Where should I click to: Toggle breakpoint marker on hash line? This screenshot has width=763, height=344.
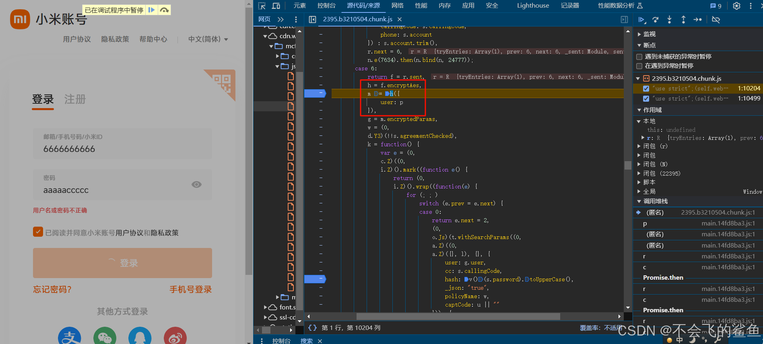tap(315, 279)
